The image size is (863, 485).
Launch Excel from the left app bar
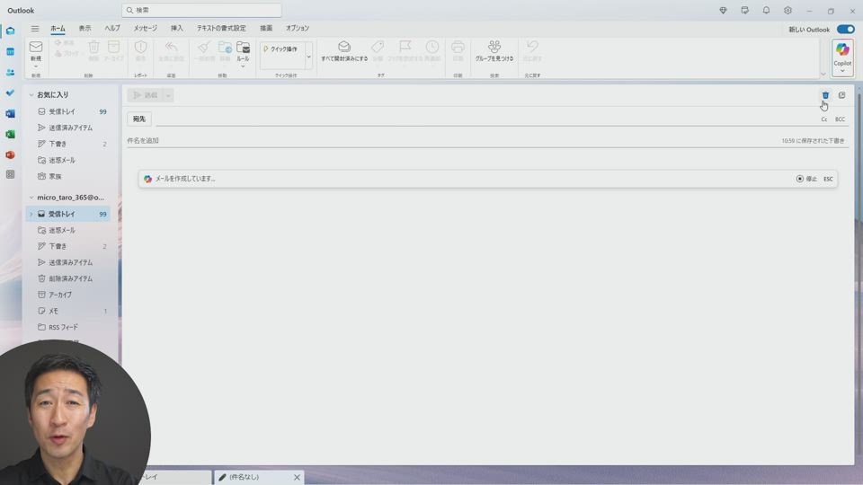[11, 134]
